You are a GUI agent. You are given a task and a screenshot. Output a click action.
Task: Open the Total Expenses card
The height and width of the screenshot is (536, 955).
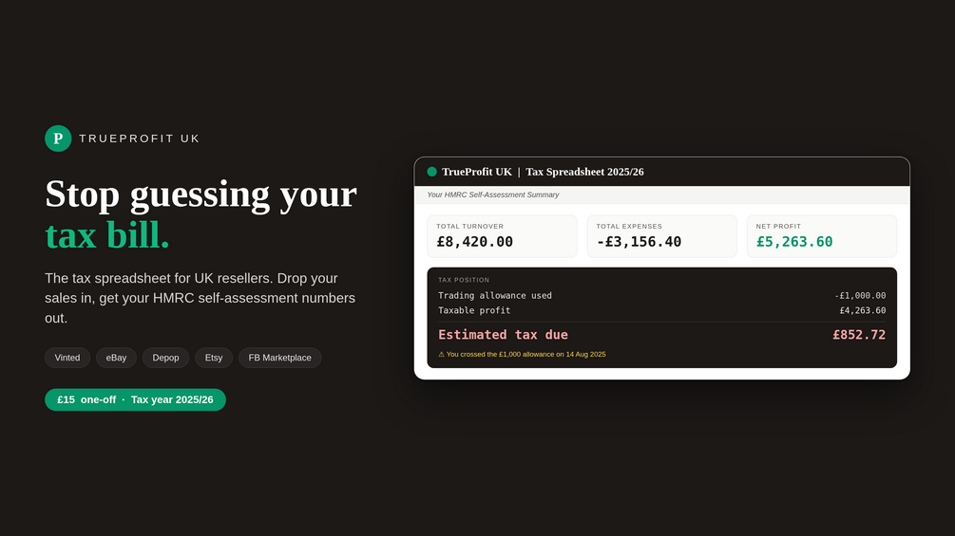click(662, 236)
